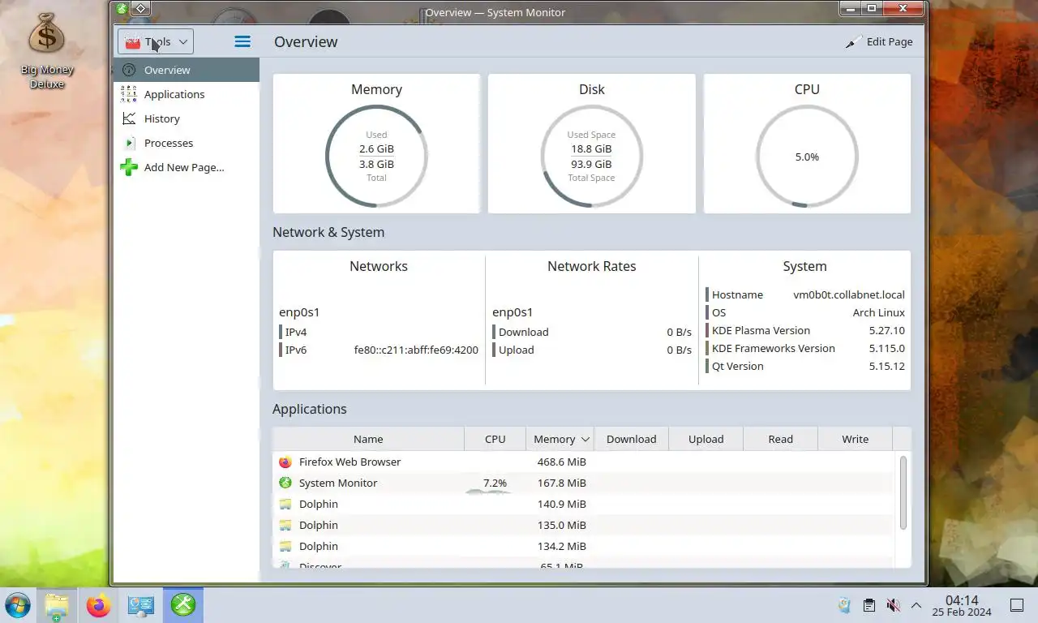Click the Disk usage card

[x=592, y=144]
